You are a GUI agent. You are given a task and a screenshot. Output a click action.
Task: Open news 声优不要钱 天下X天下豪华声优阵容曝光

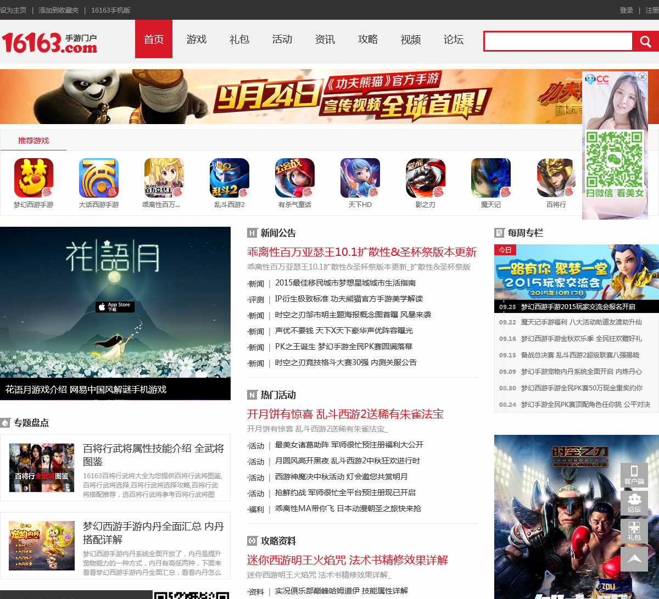pyautogui.click(x=344, y=331)
